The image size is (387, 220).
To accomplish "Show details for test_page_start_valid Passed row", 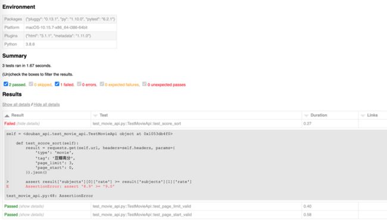I will (32, 215).
